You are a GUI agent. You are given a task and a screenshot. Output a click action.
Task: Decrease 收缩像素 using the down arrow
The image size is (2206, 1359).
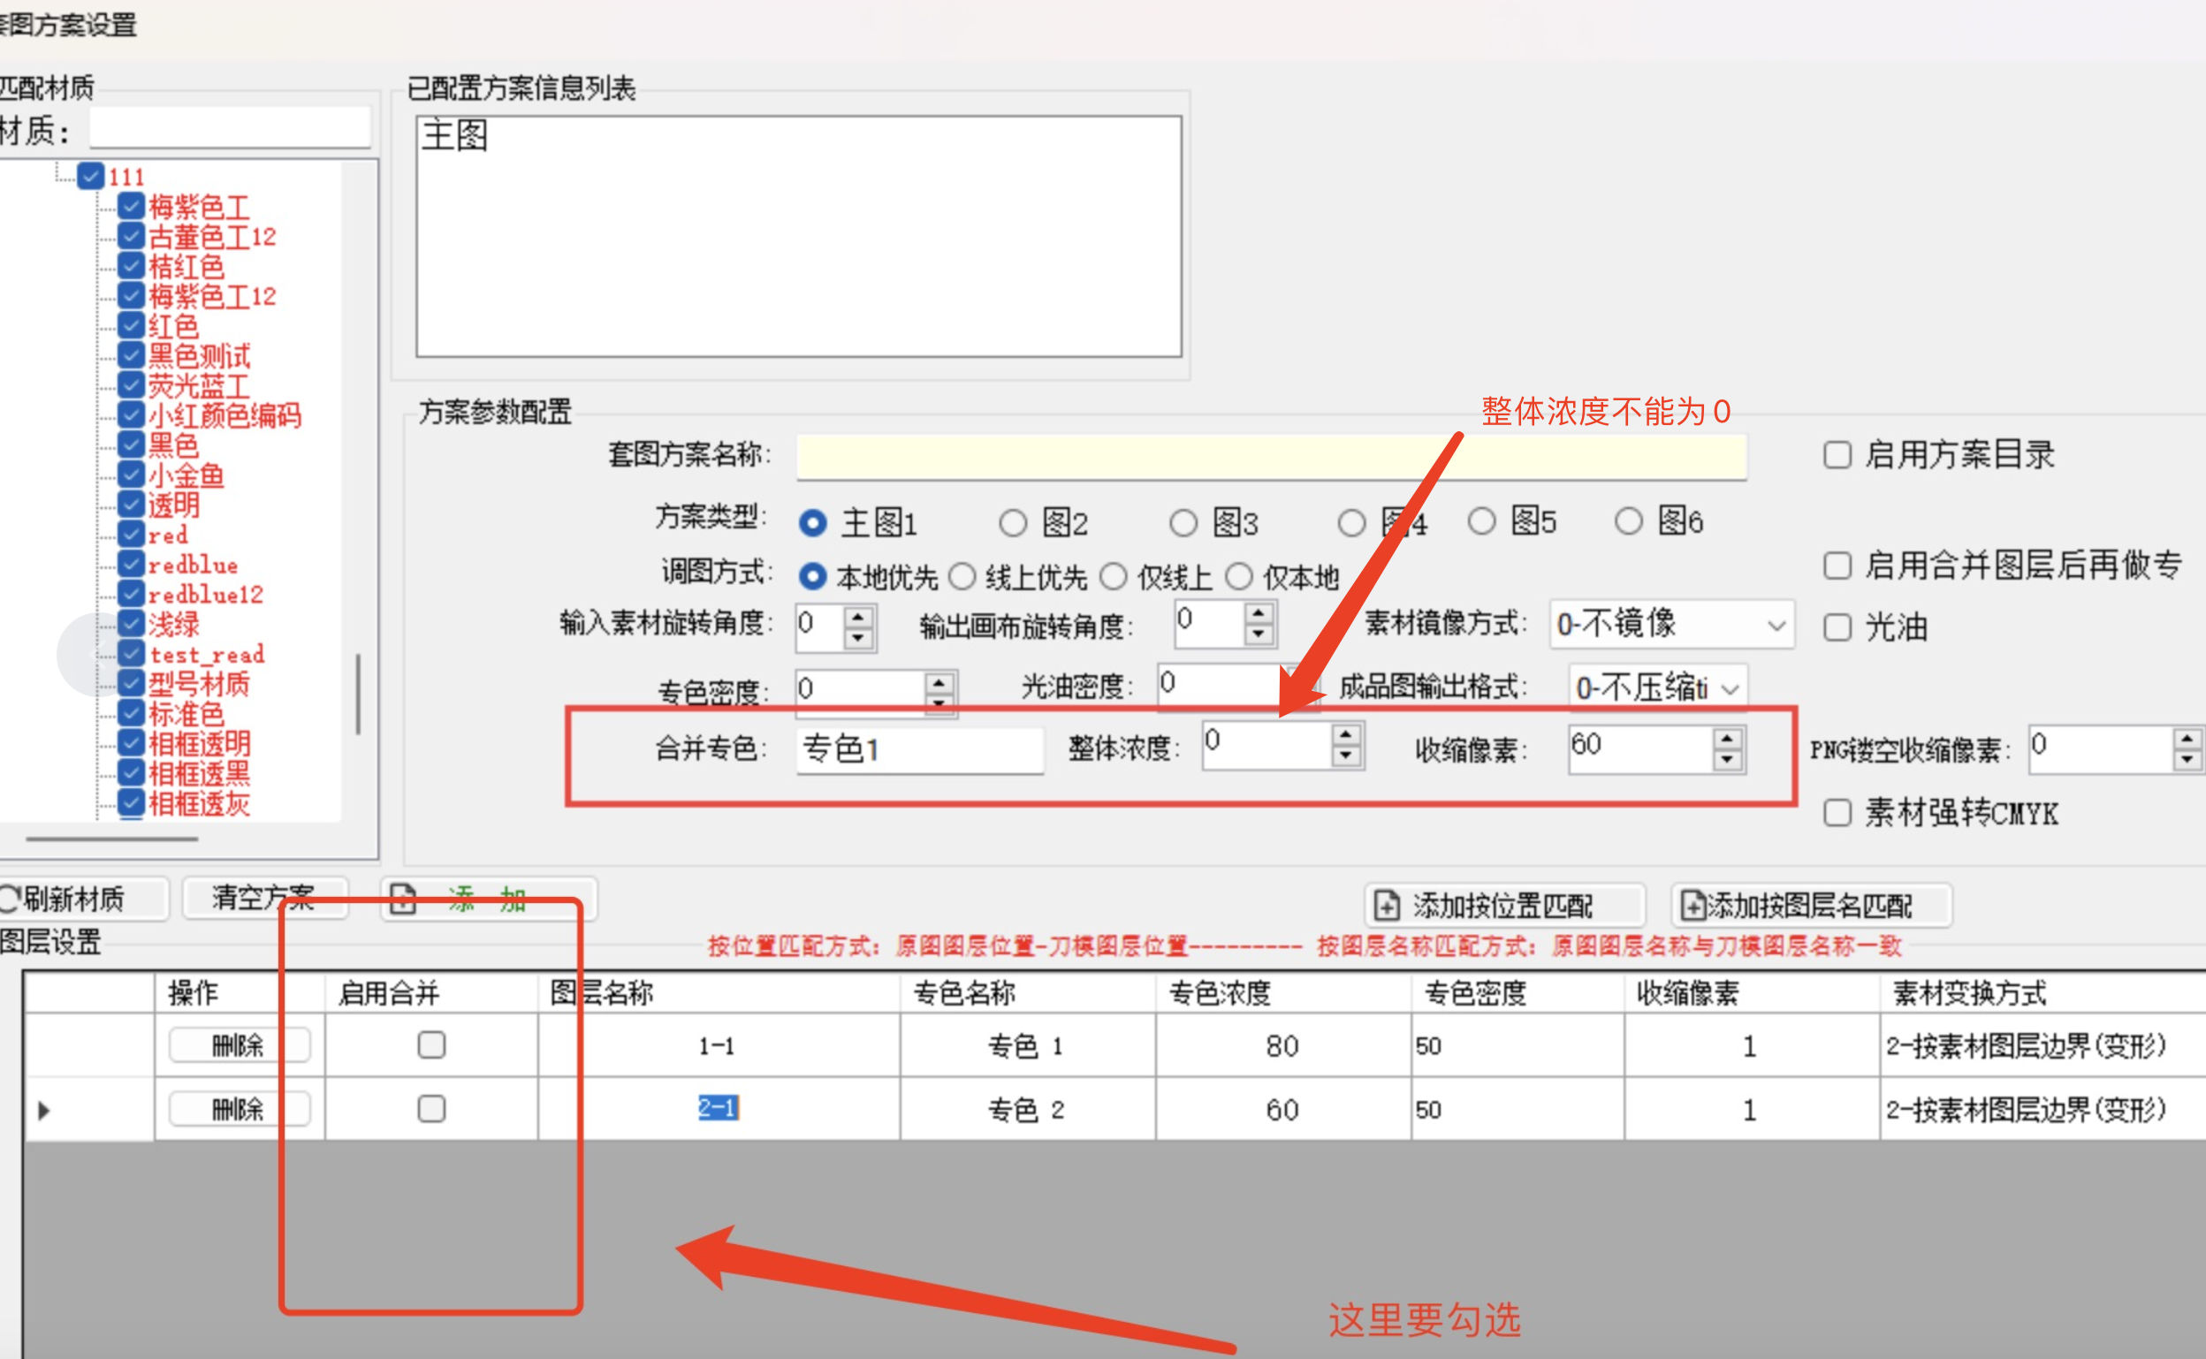point(1727,760)
